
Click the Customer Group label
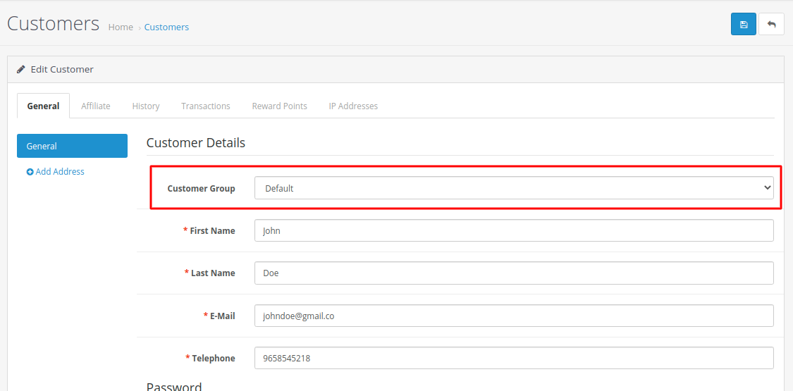tap(202, 188)
